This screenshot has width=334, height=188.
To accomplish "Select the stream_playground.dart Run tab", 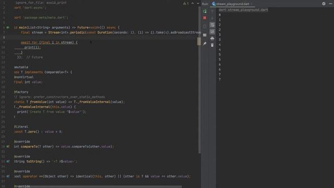I will tap(232, 4).
